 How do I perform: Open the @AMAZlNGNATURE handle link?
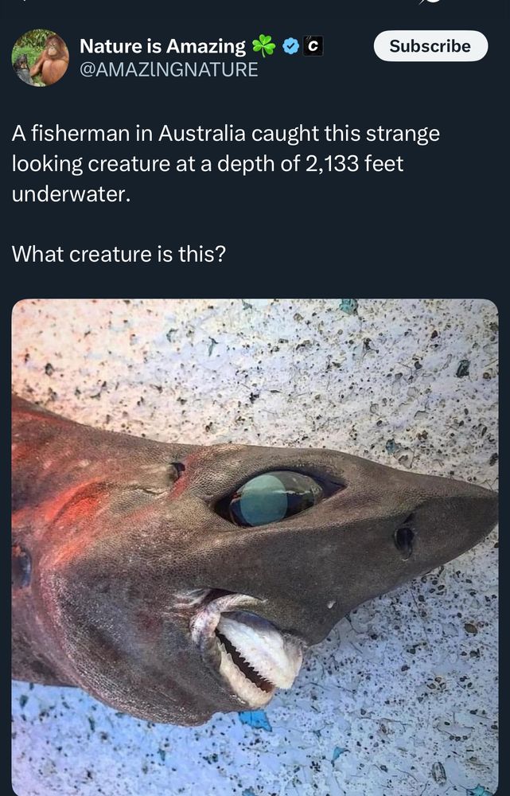pos(169,69)
